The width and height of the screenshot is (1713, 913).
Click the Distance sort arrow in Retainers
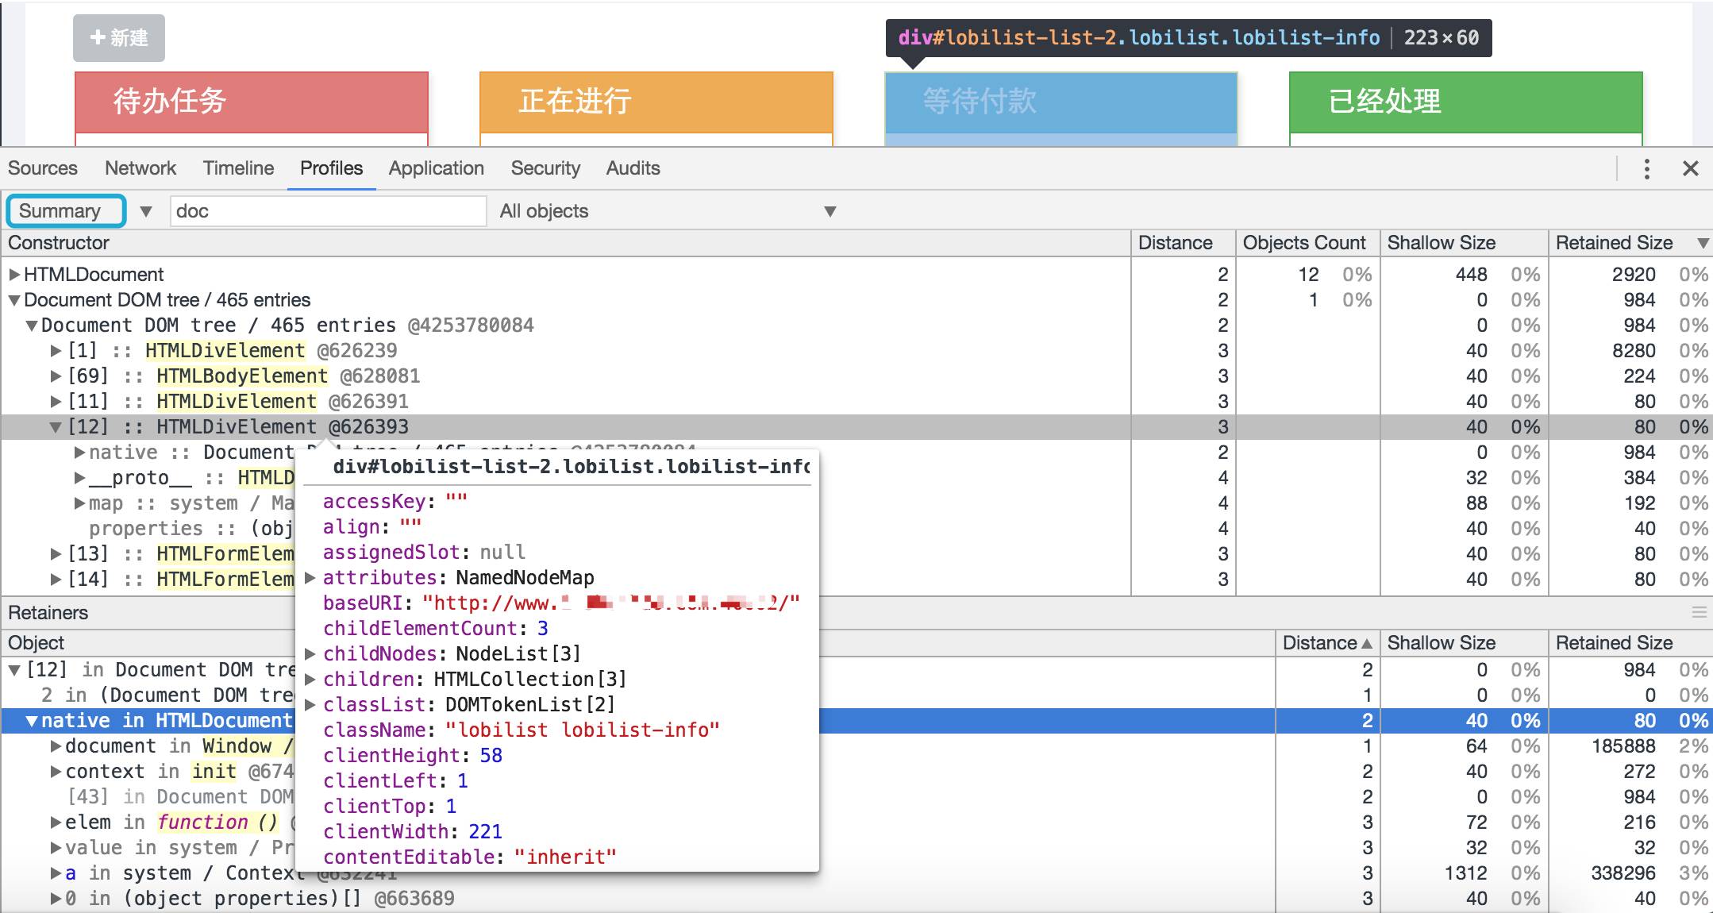tap(1366, 643)
